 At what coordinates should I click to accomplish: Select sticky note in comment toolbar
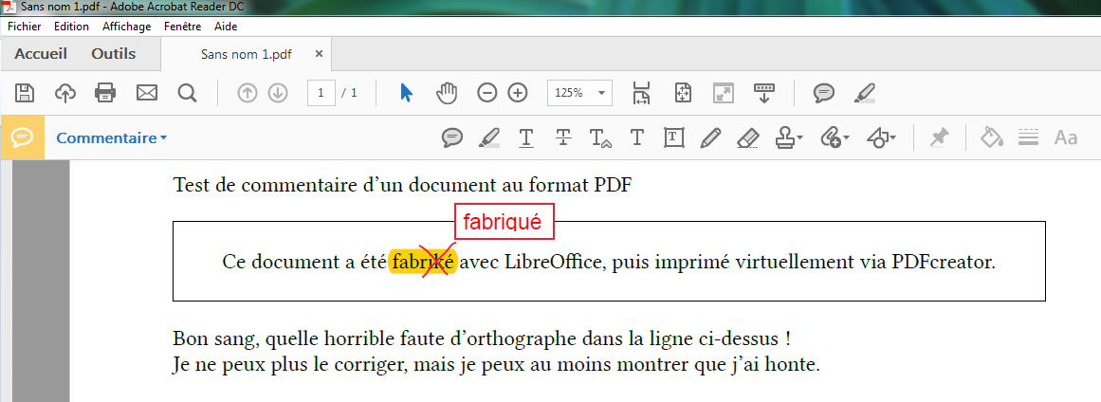coord(452,137)
